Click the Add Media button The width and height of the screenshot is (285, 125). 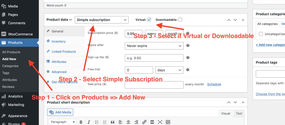tap(60, 112)
